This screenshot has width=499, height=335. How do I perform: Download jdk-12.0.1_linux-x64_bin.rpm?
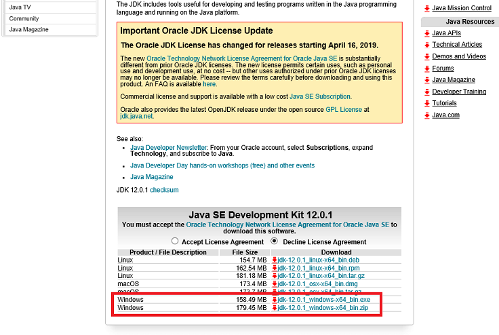[319, 268]
